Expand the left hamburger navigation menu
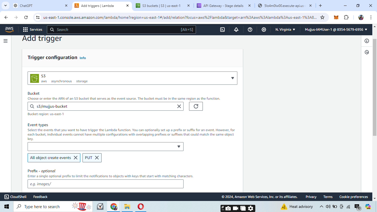 pos(6,41)
